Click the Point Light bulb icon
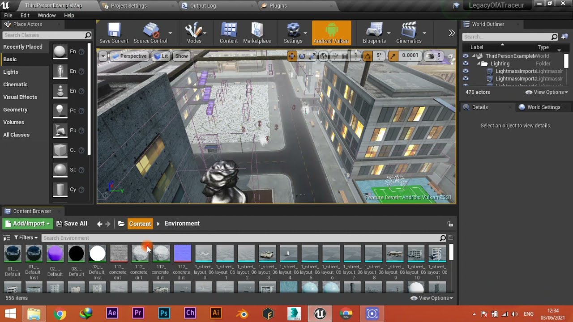The width and height of the screenshot is (573, 322). 60,110
